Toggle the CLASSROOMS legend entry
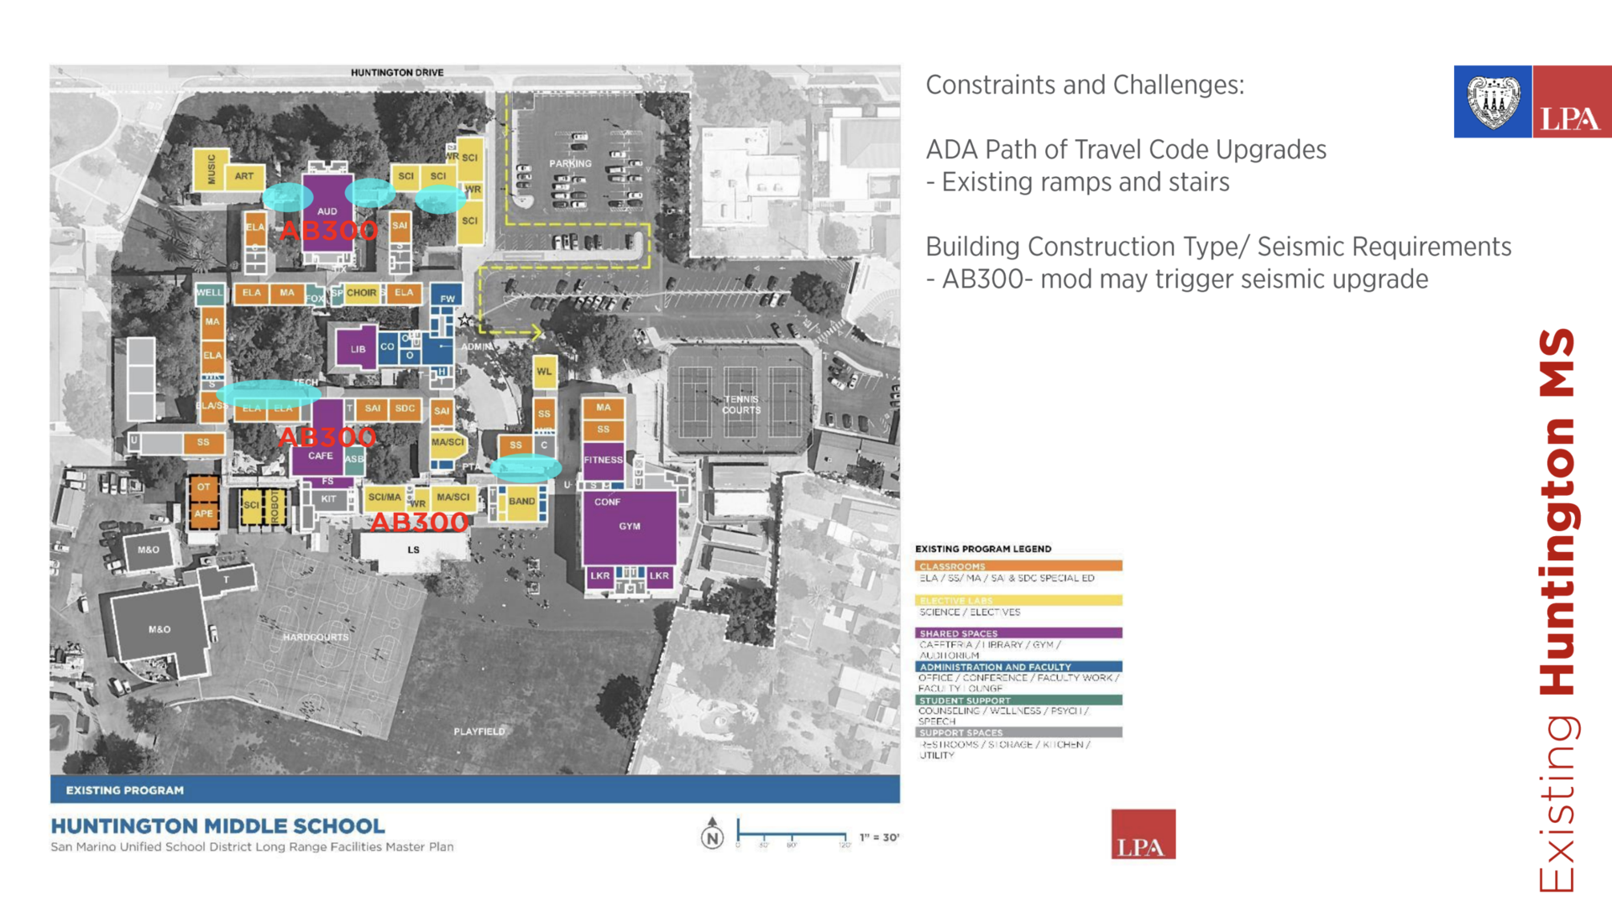Image resolution: width=1612 pixels, height=906 pixels. (x=1018, y=565)
